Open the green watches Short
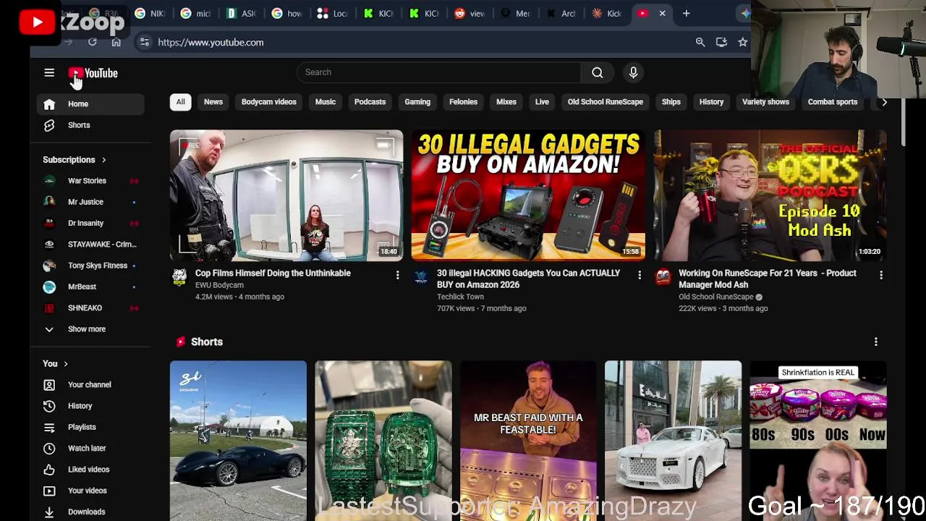 tap(383, 441)
